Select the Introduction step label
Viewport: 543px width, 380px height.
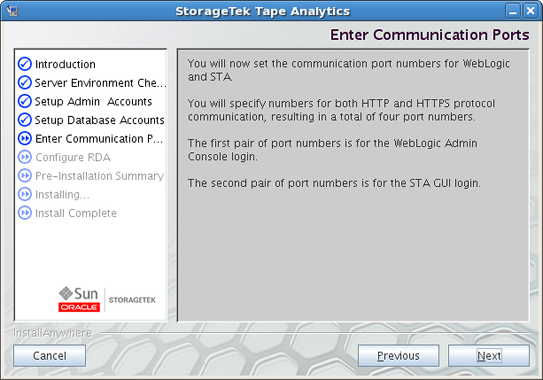point(65,64)
